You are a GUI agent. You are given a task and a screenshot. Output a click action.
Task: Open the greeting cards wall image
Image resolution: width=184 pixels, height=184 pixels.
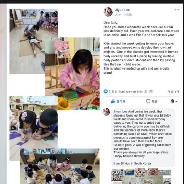141,176
